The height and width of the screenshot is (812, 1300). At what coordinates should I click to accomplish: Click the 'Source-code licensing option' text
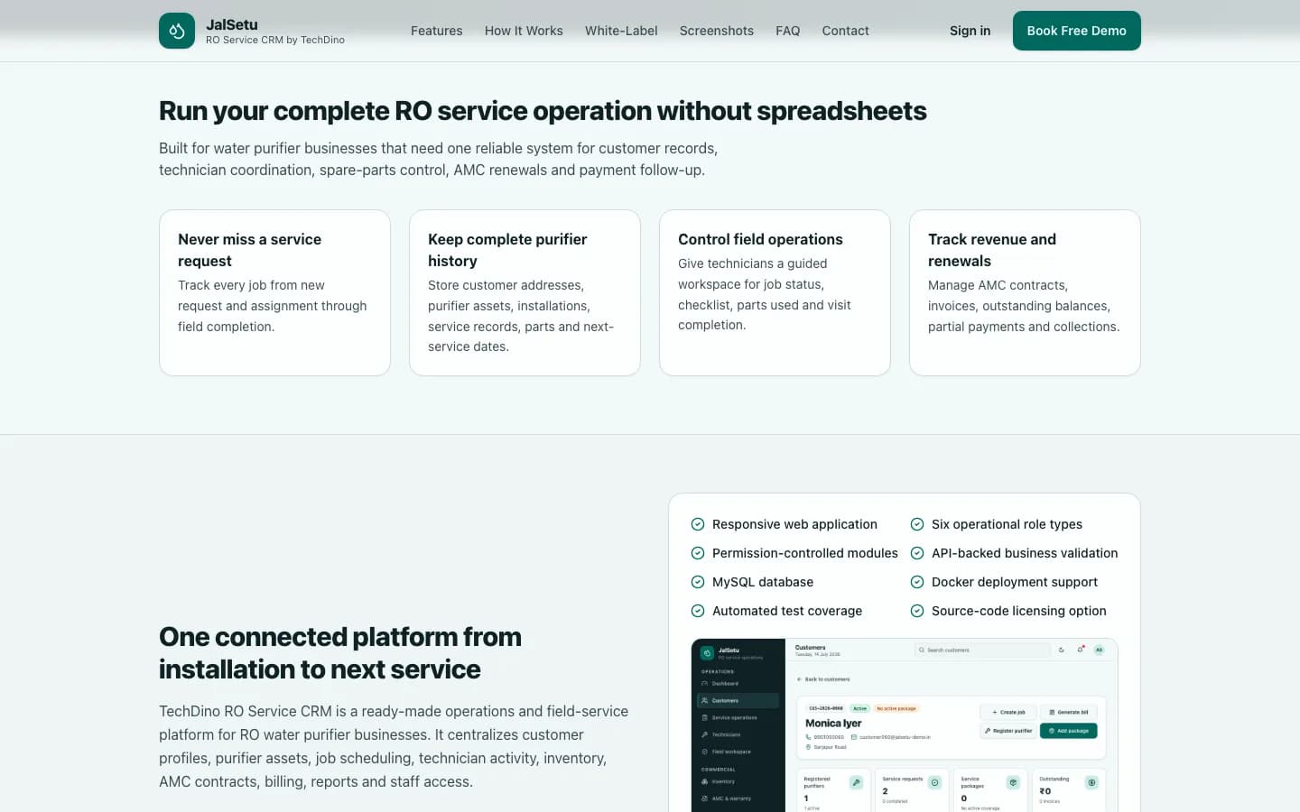[x=1019, y=611]
